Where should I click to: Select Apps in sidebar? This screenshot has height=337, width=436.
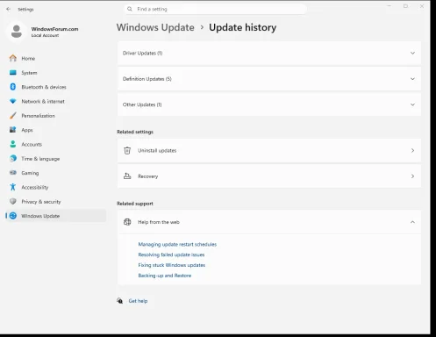tap(55, 130)
